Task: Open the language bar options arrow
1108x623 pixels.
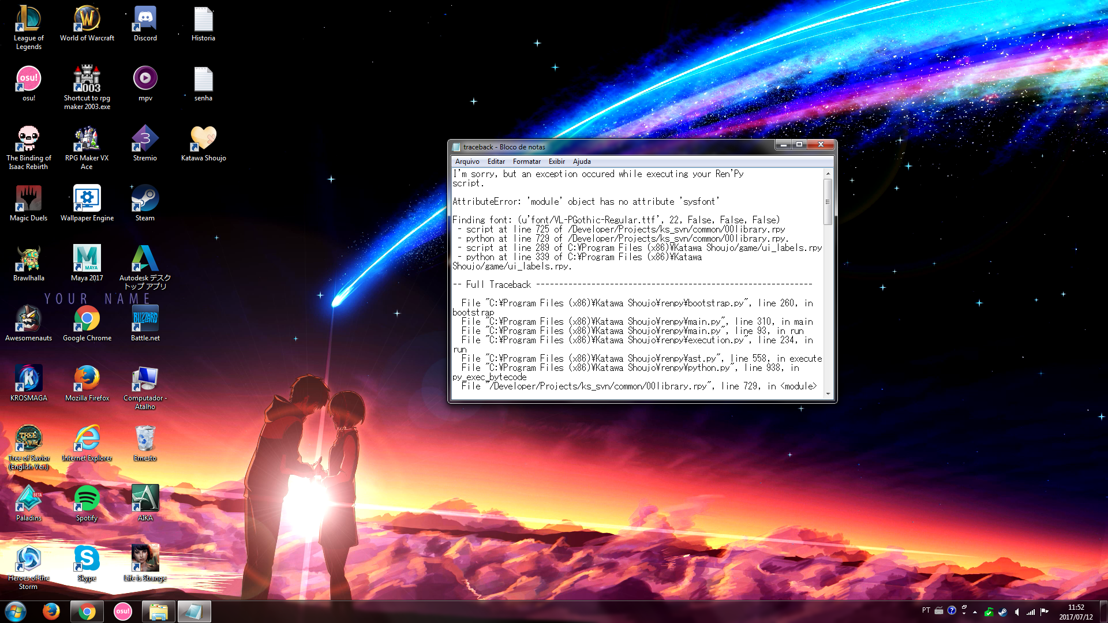Action: pyautogui.click(x=964, y=613)
